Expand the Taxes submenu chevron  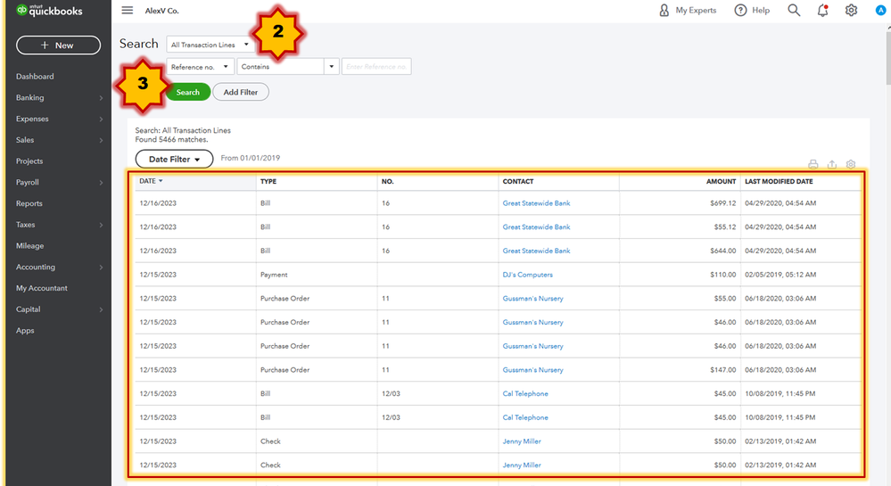(101, 225)
